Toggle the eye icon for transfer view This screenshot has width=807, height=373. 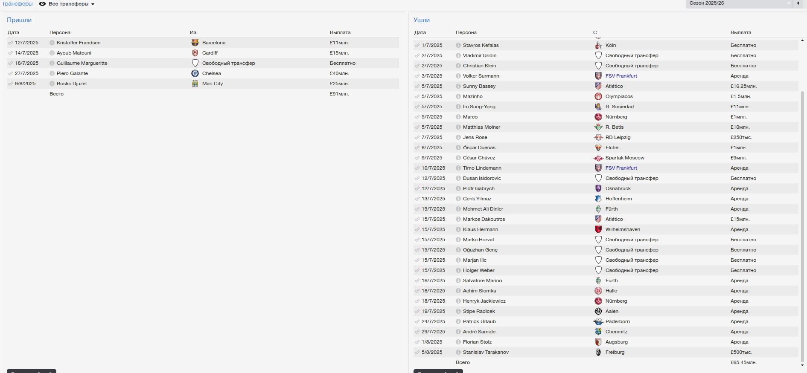pos(42,4)
